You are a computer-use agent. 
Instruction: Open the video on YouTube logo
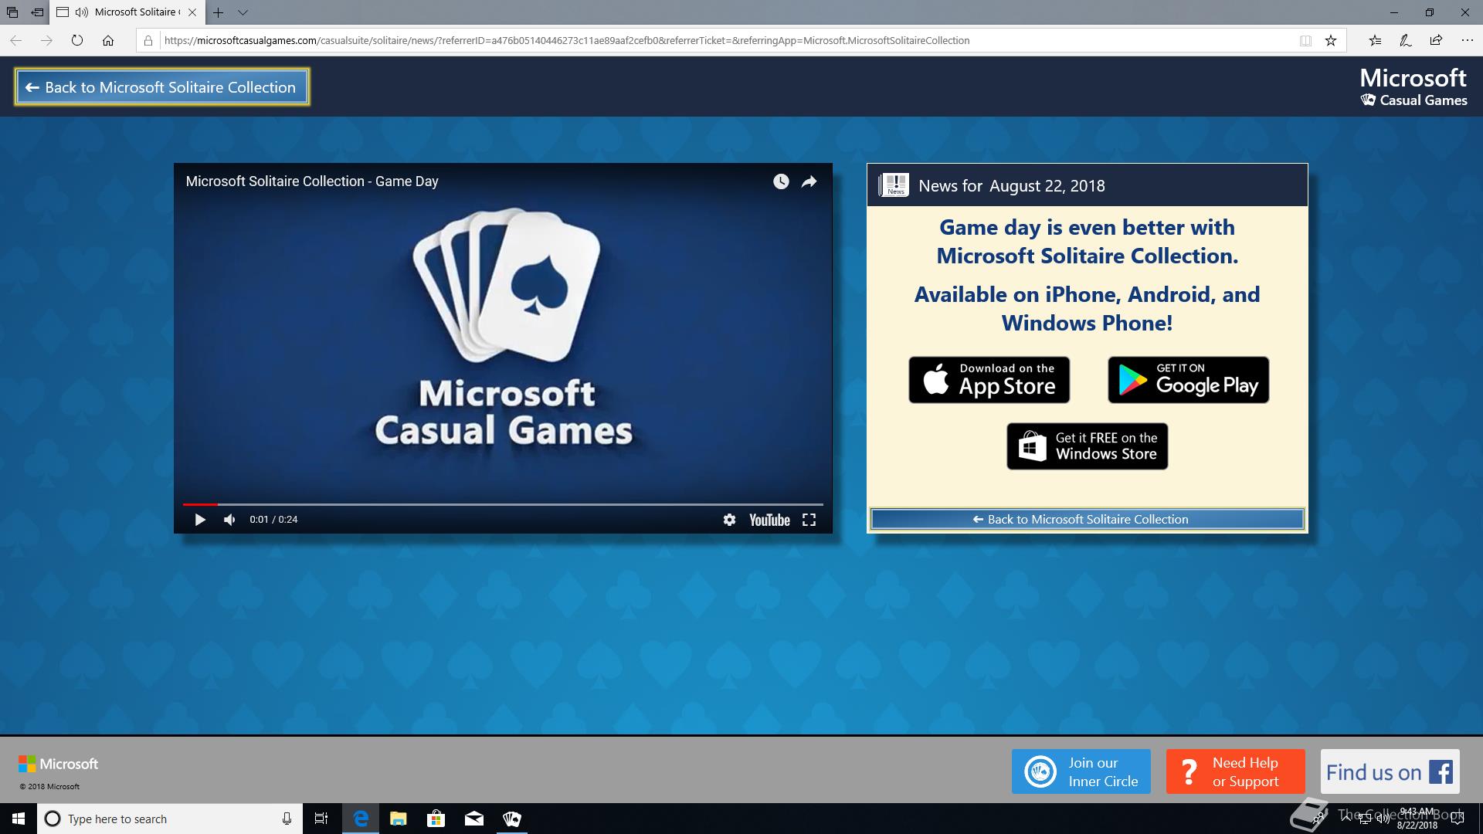click(769, 520)
